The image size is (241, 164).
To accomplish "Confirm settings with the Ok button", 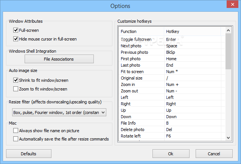I will pyautogui.click(x=171, y=153).
